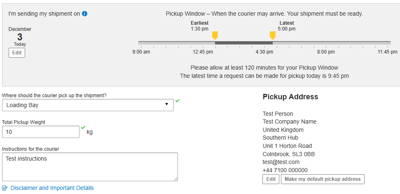Select the Earliest 1:30 pm yellow marker

[x=215, y=35]
